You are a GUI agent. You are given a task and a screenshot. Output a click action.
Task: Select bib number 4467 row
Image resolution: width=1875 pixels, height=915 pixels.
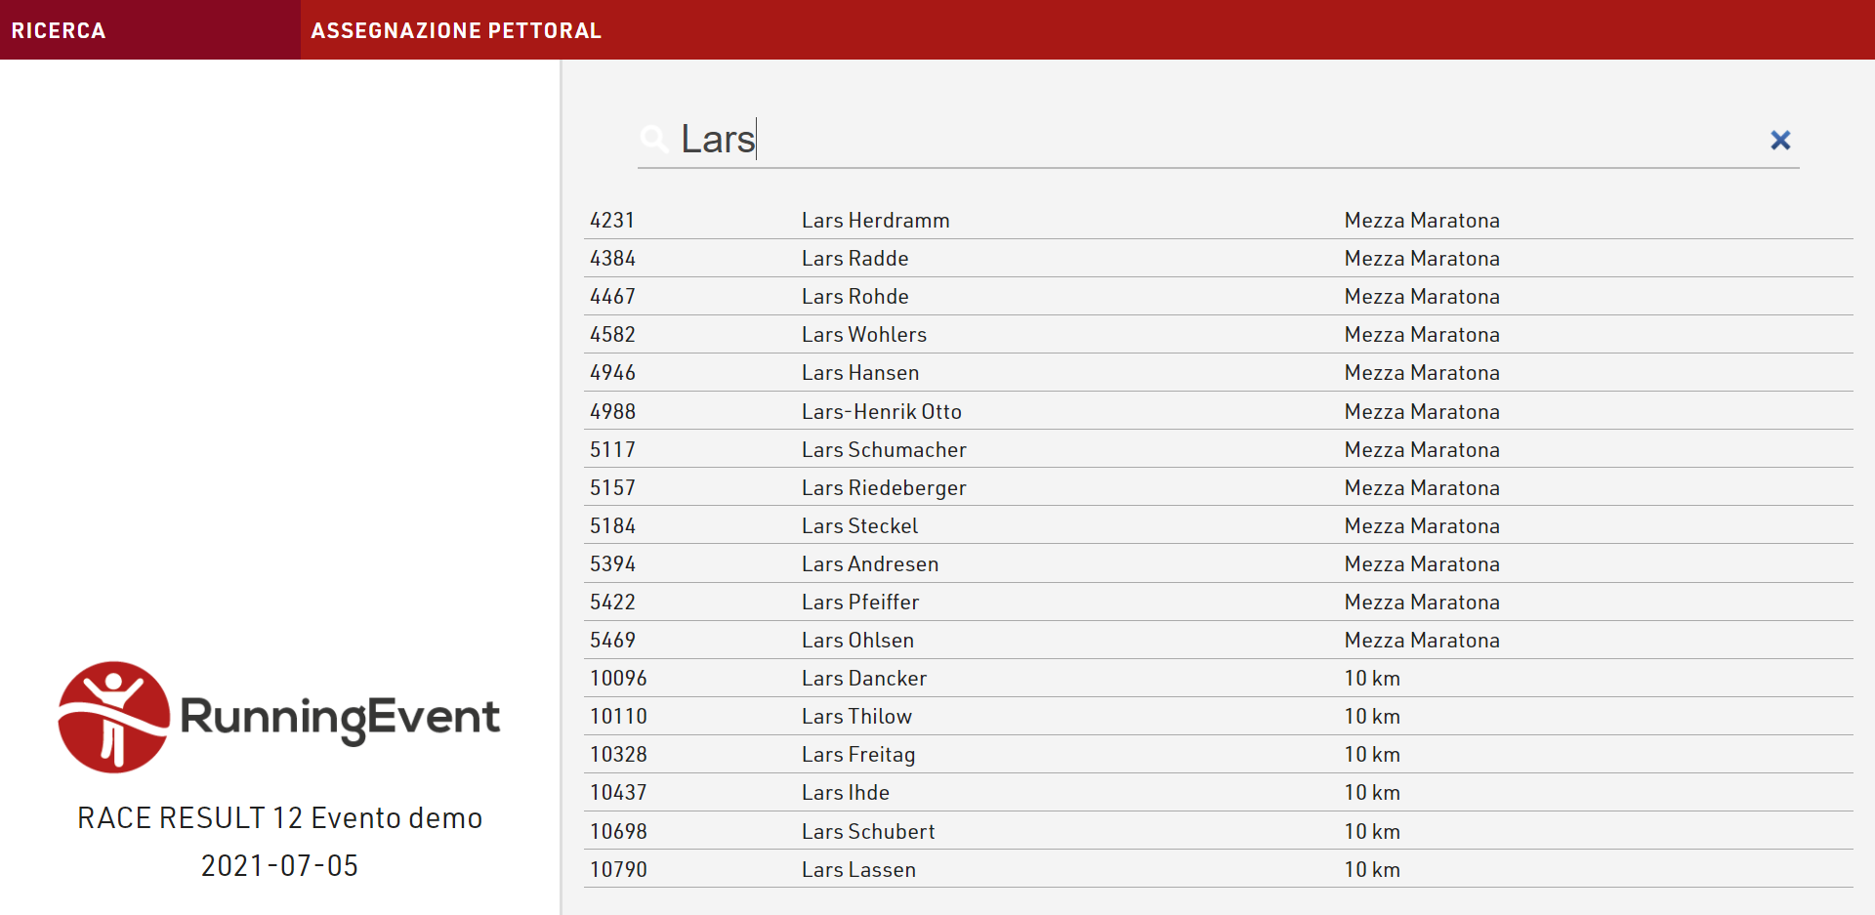click(612, 297)
